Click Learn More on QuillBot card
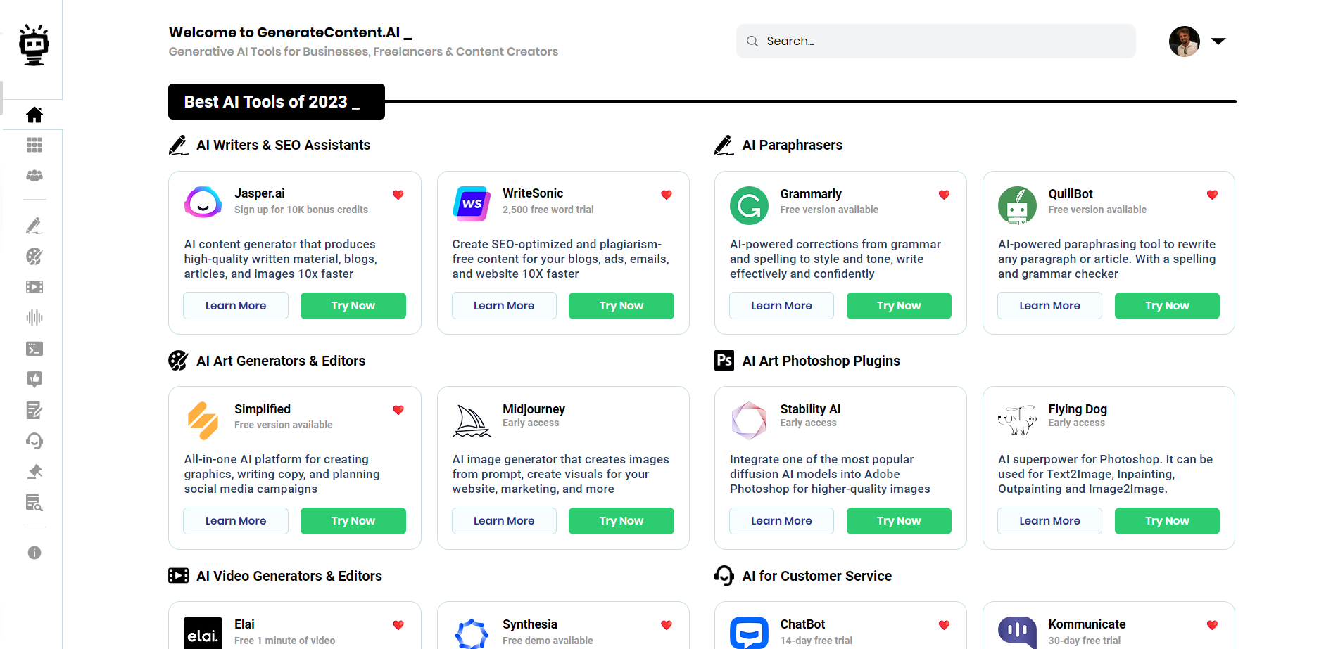Viewport: 1338px width, 649px height. pyautogui.click(x=1049, y=306)
